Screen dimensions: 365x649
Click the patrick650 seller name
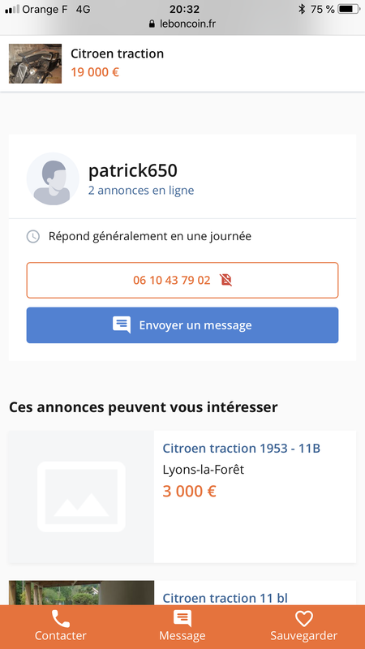point(133,170)
